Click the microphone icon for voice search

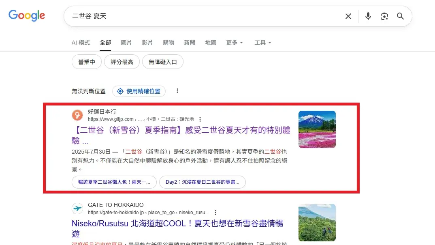click(x=368, y=16)
